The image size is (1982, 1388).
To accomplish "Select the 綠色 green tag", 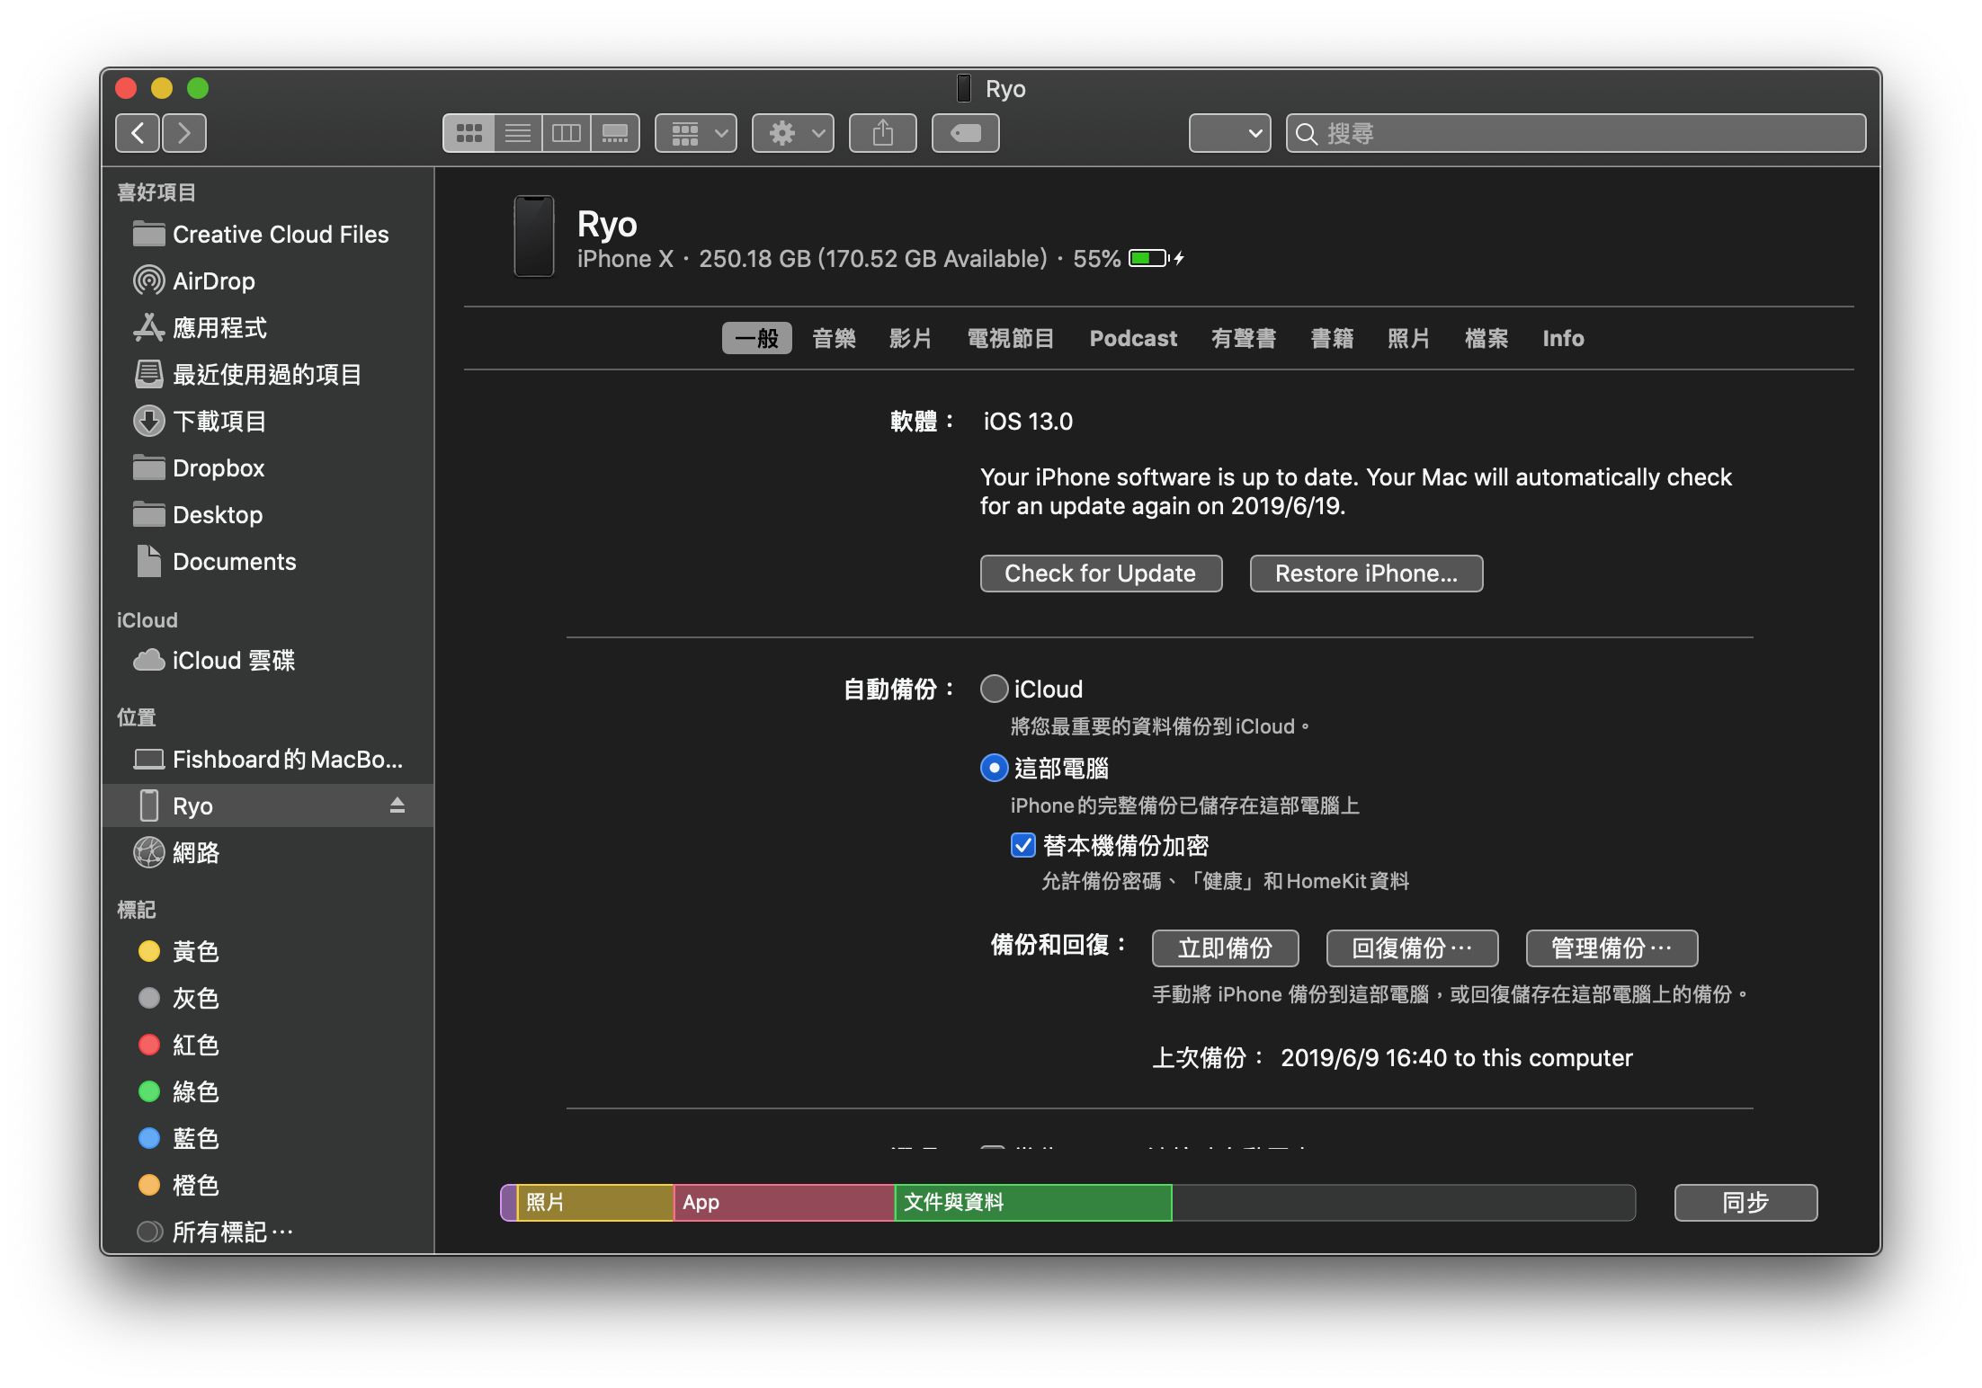I will point(268,1092).
